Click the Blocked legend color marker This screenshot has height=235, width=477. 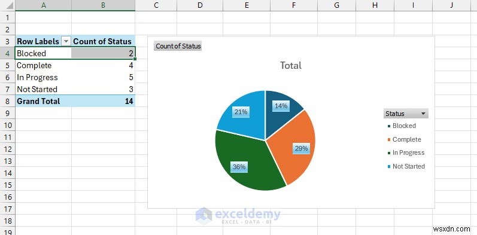[x=389, y=126]
